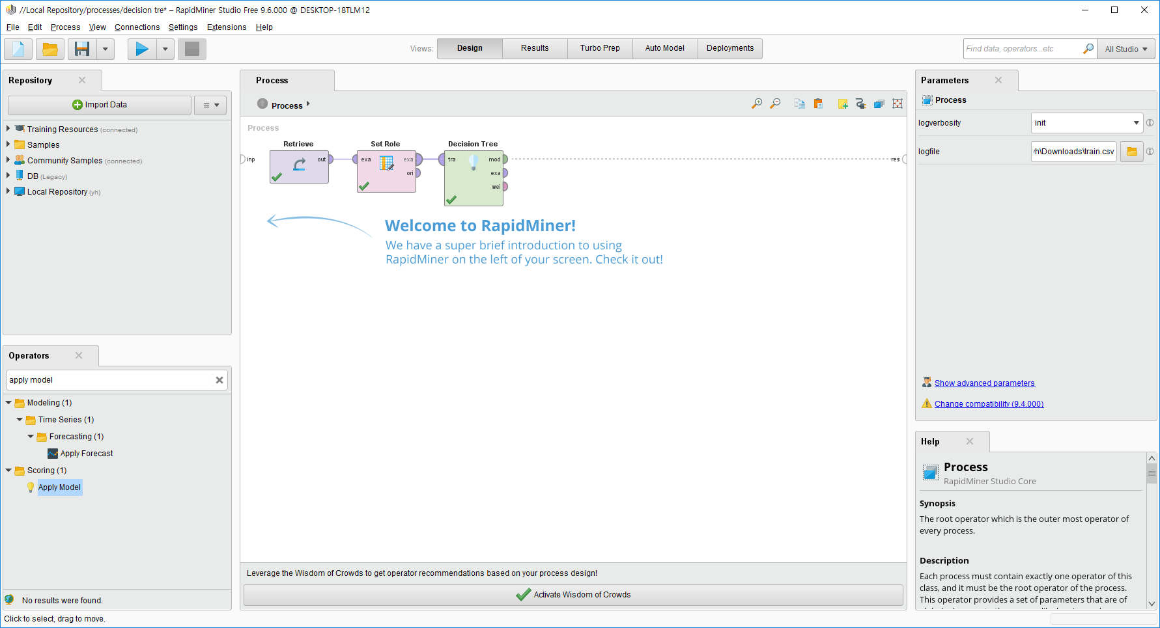This screenshot has width=1160, height=628.
Task: Add a yellow note to the process
Action: coord(843,103)
